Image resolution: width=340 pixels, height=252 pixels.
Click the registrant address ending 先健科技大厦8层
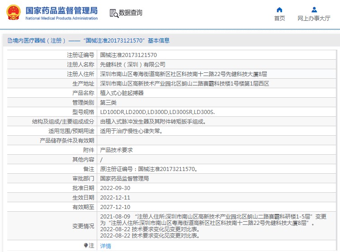[184, 74]
